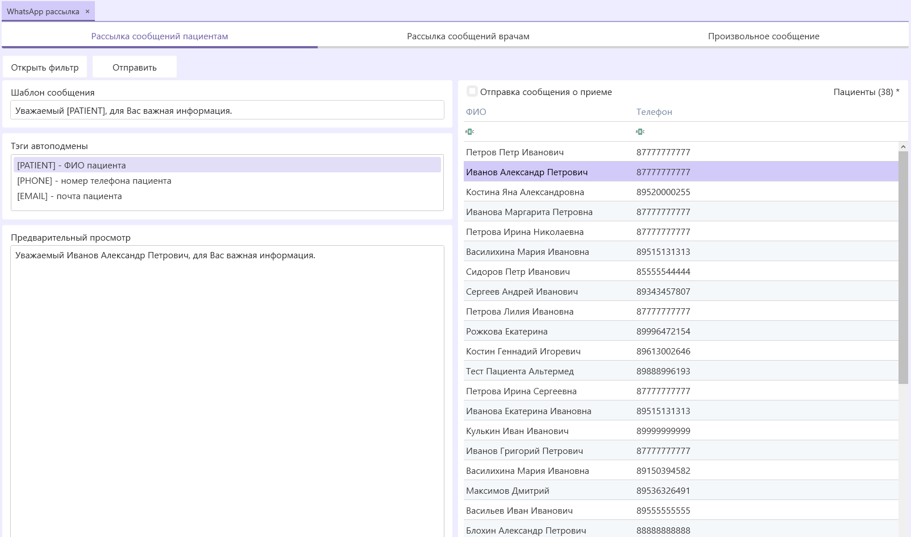Click phone number 89555555555
This screenshot has height=537, width=911.
click(663, 510)
